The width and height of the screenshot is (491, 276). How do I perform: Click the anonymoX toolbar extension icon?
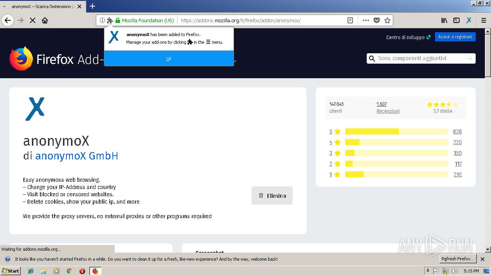[469, 20]
